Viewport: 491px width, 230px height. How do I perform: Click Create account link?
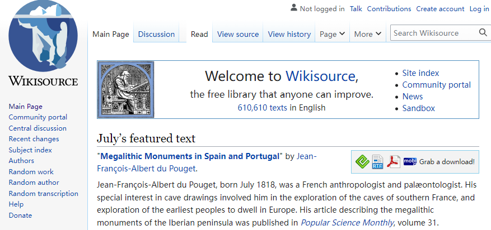[440, 9]
